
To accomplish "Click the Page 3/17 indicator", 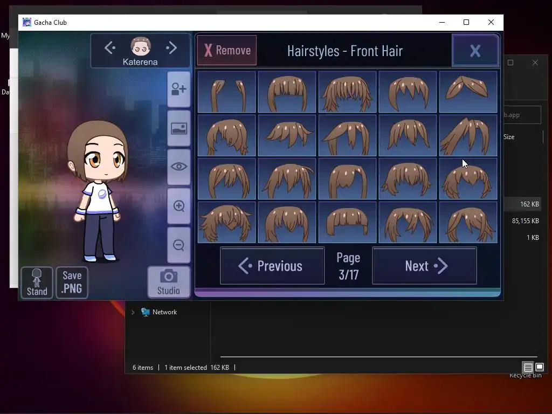I will (x=349, y=266).
